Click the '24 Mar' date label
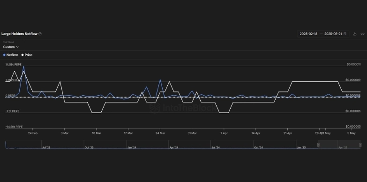 pyautogui.click(x=160, y=133)
